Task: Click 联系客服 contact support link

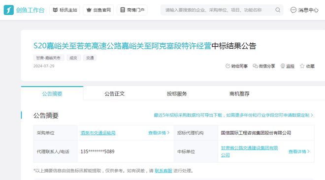Action: click(163, 171)
